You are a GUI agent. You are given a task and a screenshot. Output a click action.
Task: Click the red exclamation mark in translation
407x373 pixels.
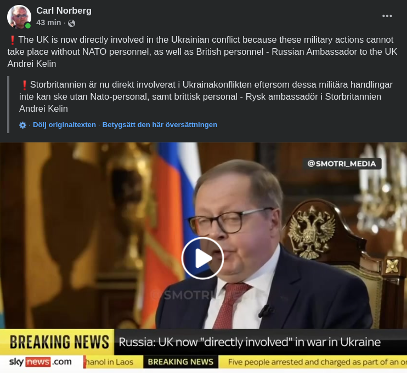coord(24,85)
